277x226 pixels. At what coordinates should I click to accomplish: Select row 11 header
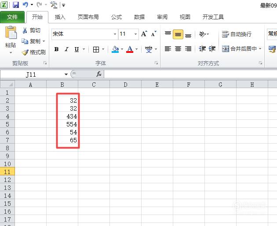click(x=7, y=172)
